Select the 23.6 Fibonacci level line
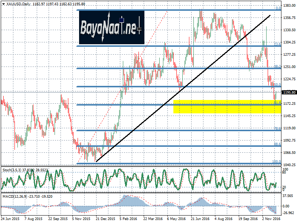Viewport: 297px width, 223px height. coord(167,46)
